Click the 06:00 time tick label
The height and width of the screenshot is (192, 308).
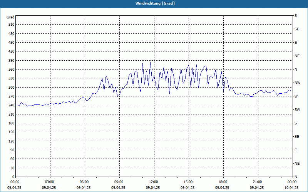click(x=84, y=182)
